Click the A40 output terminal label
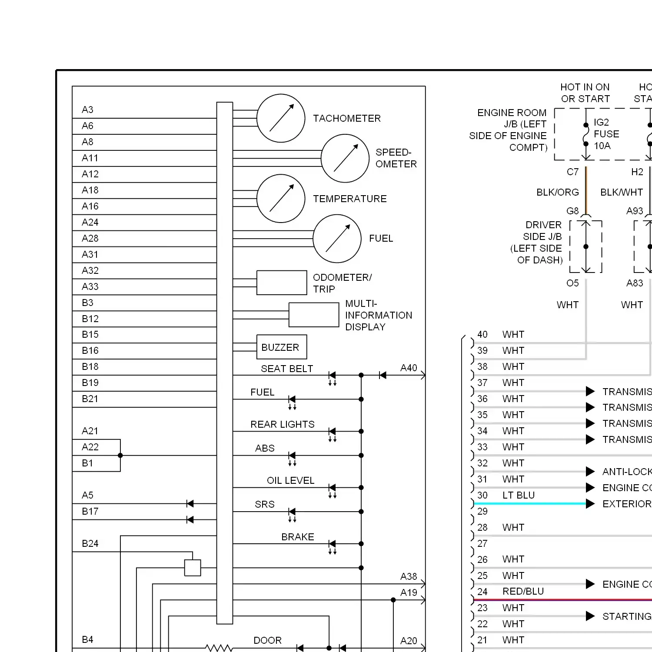The image size is (652, 652). (x=409, y=368)
